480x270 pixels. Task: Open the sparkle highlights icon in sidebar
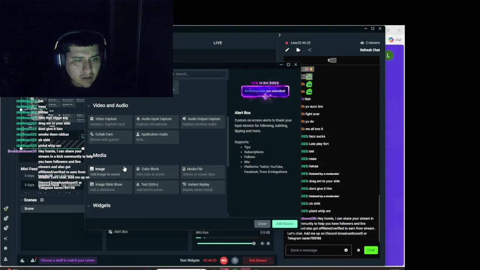tap(5, 238)
